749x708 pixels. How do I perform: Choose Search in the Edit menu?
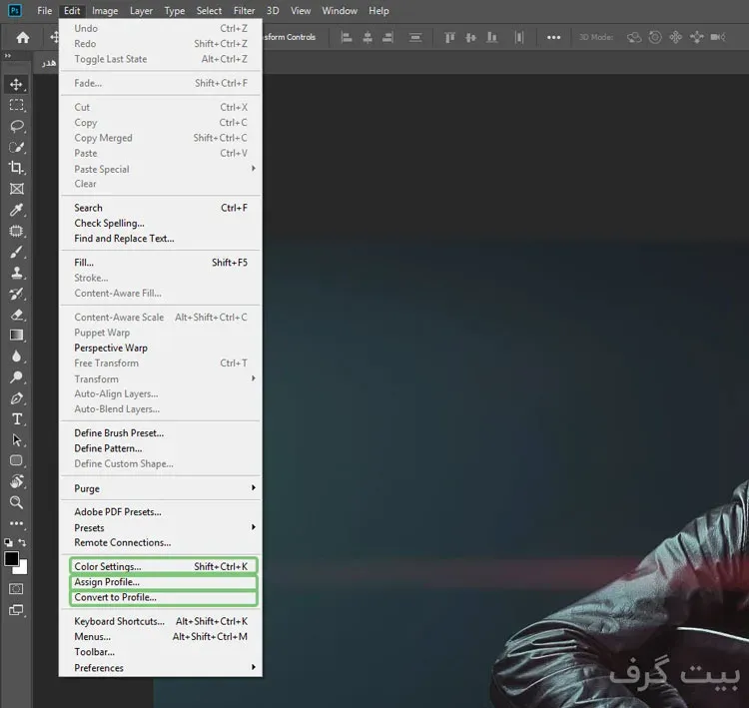[161, 208]
